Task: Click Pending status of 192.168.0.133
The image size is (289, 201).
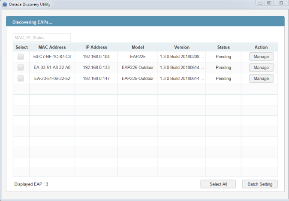Action: tap(223, 67)
